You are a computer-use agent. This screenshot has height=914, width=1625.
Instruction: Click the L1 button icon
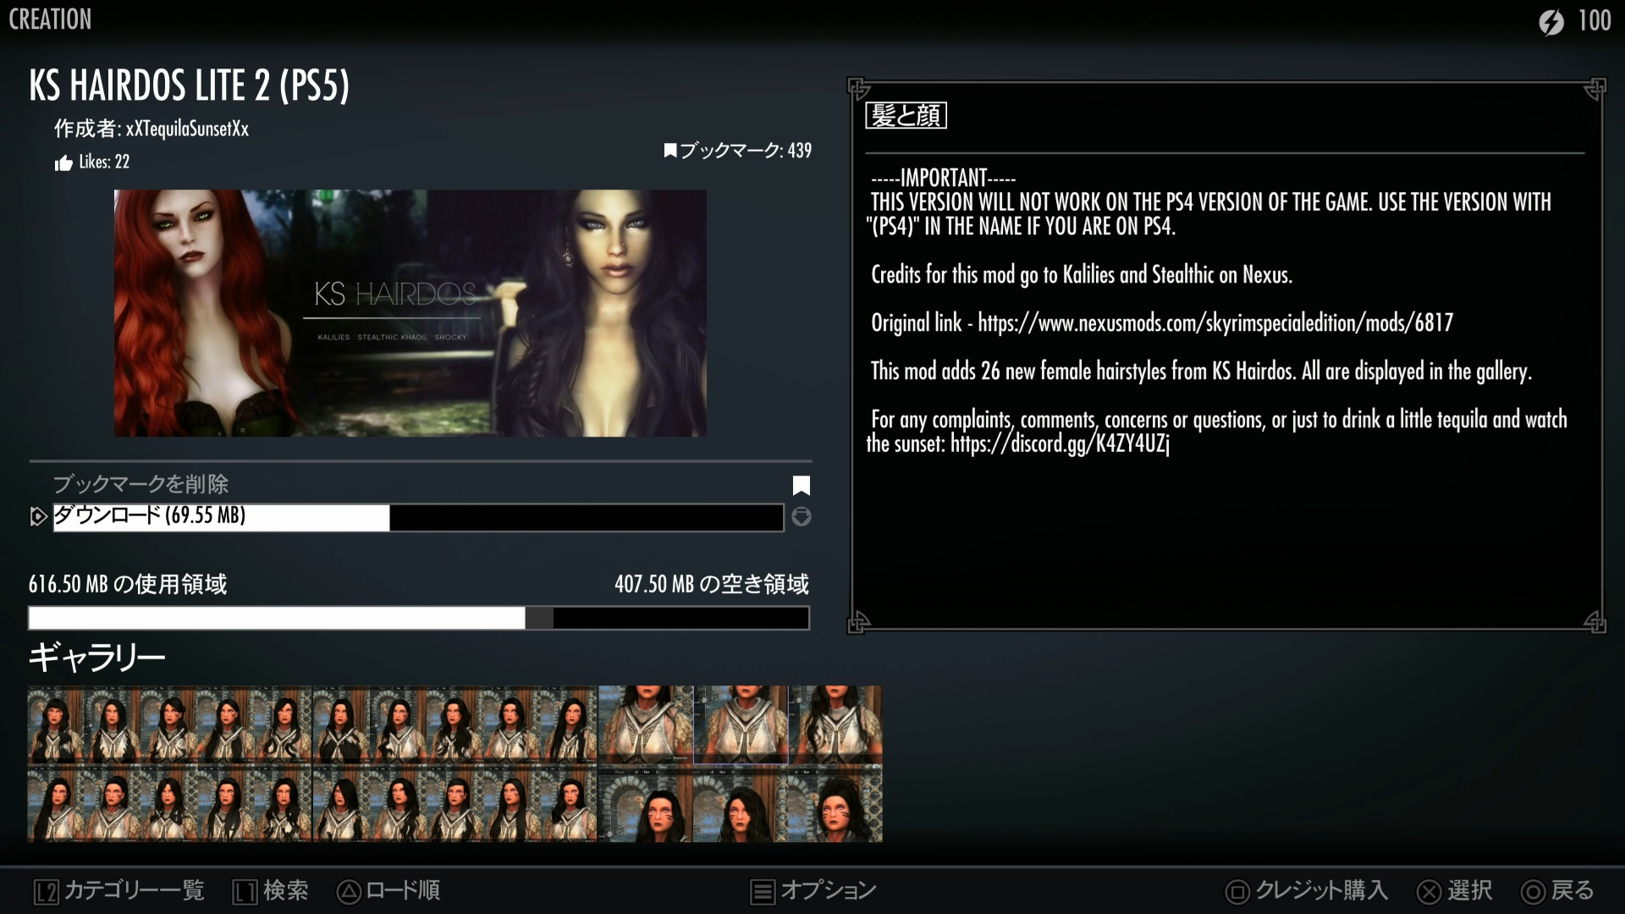coord(245,891)
